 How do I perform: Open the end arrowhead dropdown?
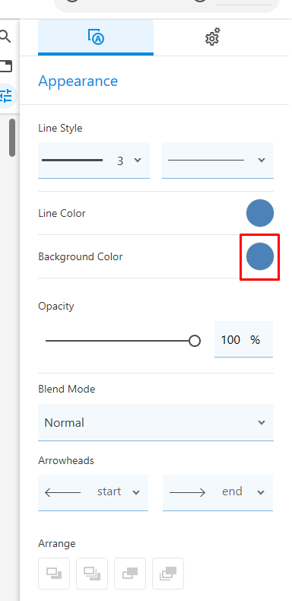(x=217, y=492)
